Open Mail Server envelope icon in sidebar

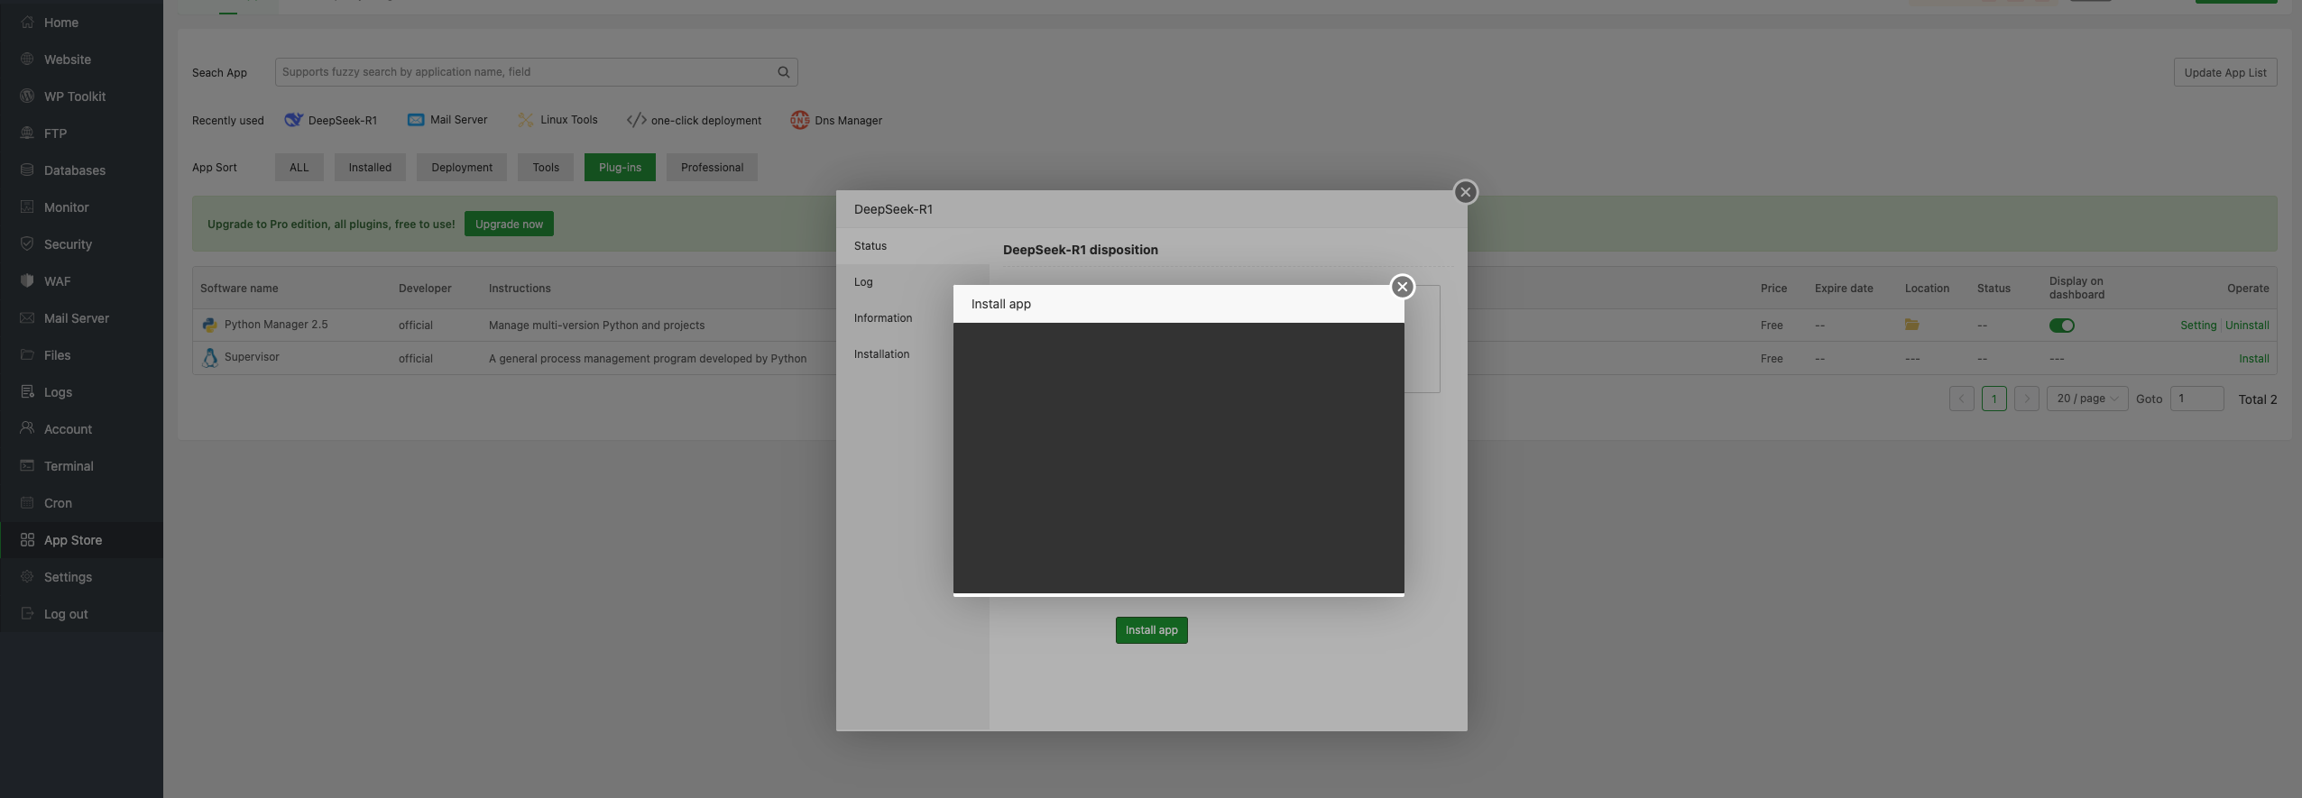tap(27, 318)
